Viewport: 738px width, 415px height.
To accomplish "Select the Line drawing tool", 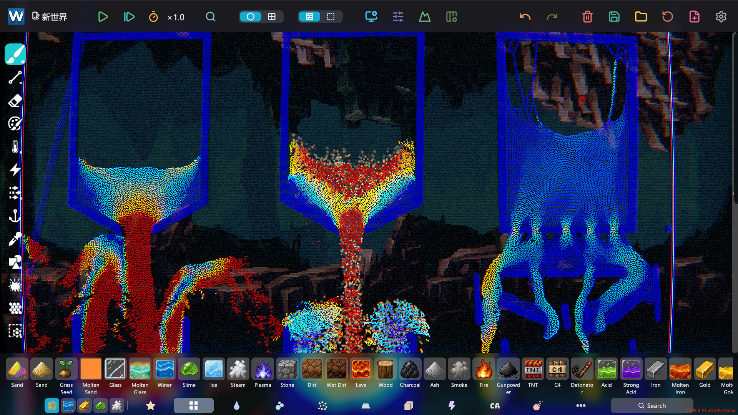I will tap(15, 77).
